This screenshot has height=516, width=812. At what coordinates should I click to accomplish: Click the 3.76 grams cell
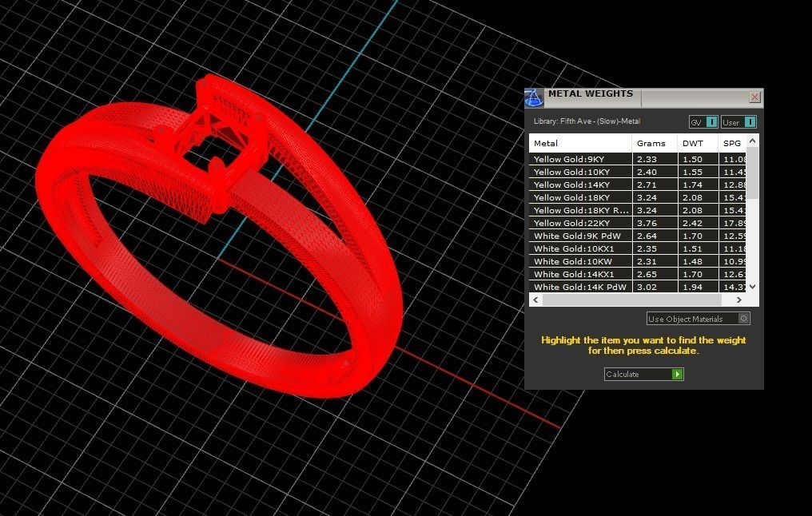point(655,223)
